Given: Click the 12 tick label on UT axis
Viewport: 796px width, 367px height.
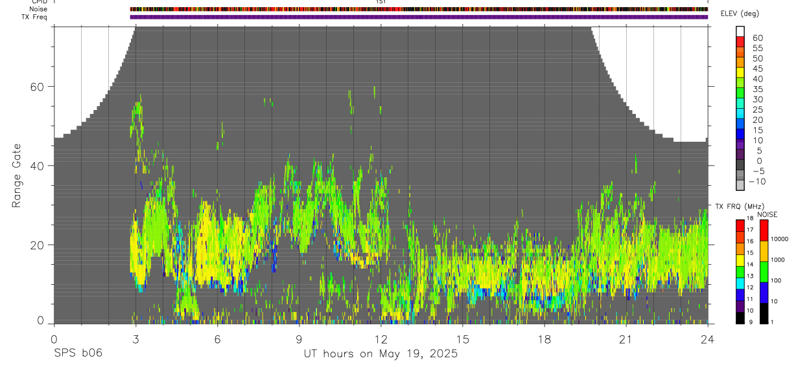Looking at the screenshot, I should [x=380, y=340].
